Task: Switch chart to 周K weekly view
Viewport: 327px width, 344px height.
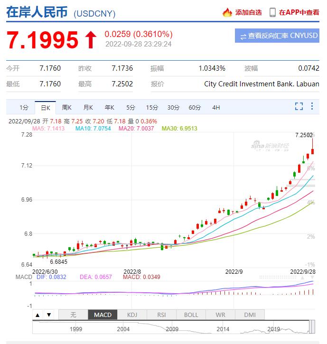Action: (x=66, y=107)
